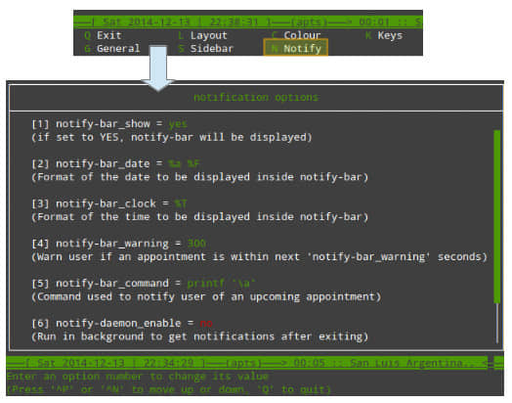The width and height of the screenshot is (512, 403).
Task: Click the 300 warning seconds value
Action: (x=196, y=244)
